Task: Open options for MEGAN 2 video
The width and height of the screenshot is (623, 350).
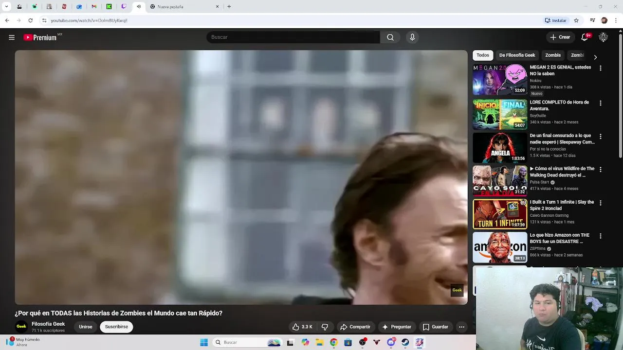Action: point(601,69)
